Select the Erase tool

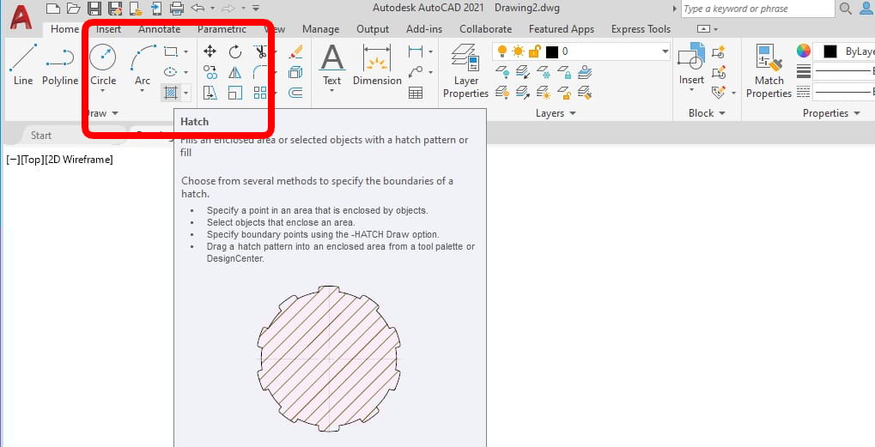295,51
